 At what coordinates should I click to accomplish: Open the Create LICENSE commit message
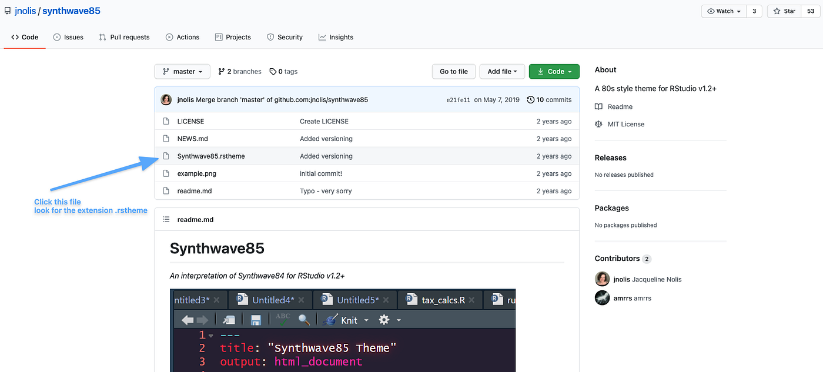[x=324, y=122]
